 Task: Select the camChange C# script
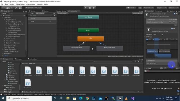(28, 71)
